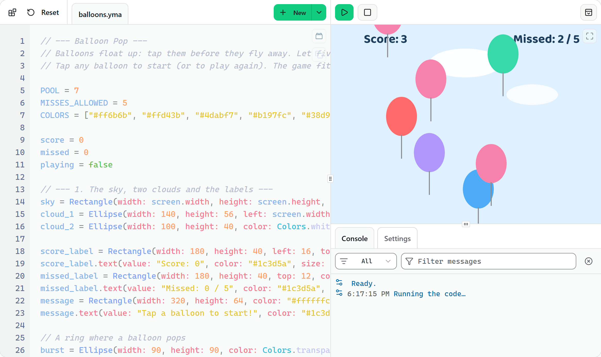Image resolution: width=601 pixels, height=357 pixels.
Task: Switch to the balloons.yma file tab
Action: pos(100,14)
